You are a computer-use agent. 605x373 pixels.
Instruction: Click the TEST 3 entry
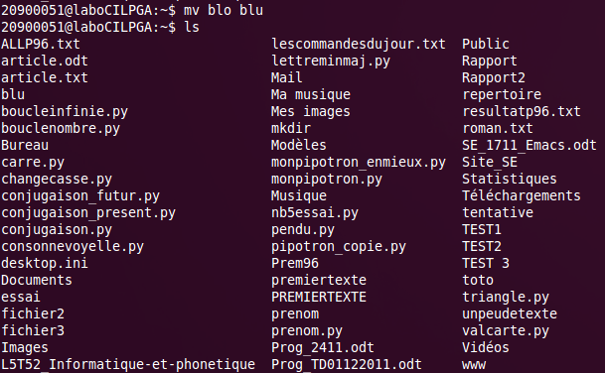(486, 264)
